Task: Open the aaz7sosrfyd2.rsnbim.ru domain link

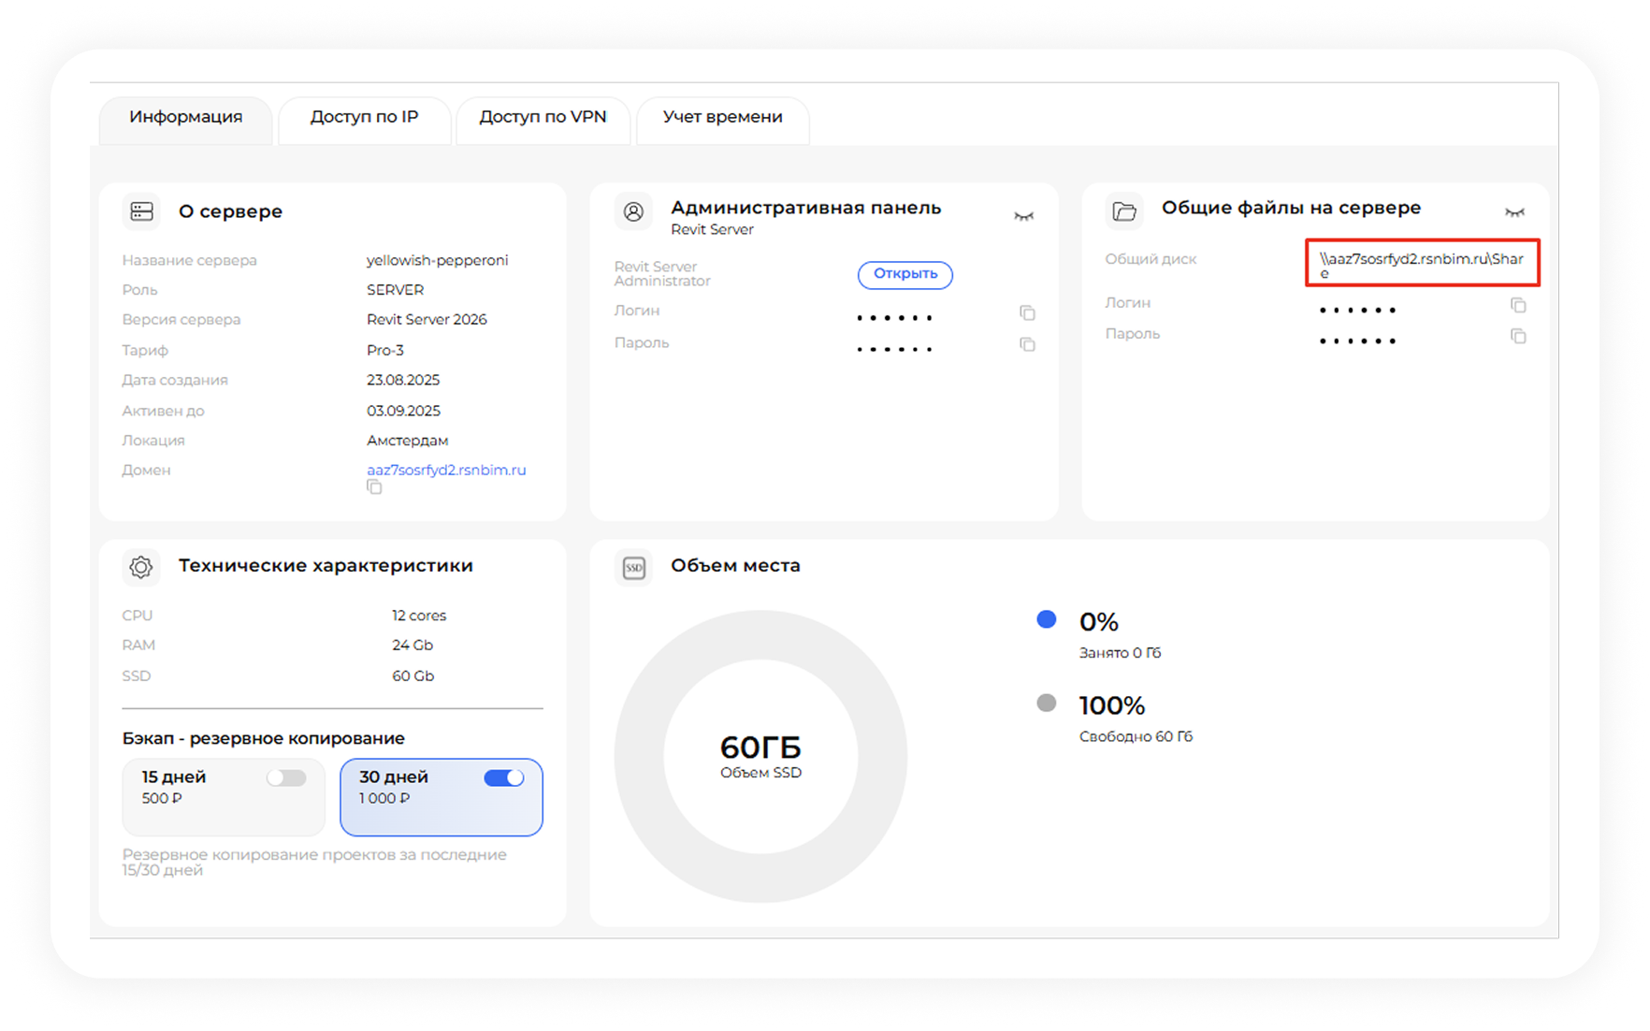Action: [446, 470]
